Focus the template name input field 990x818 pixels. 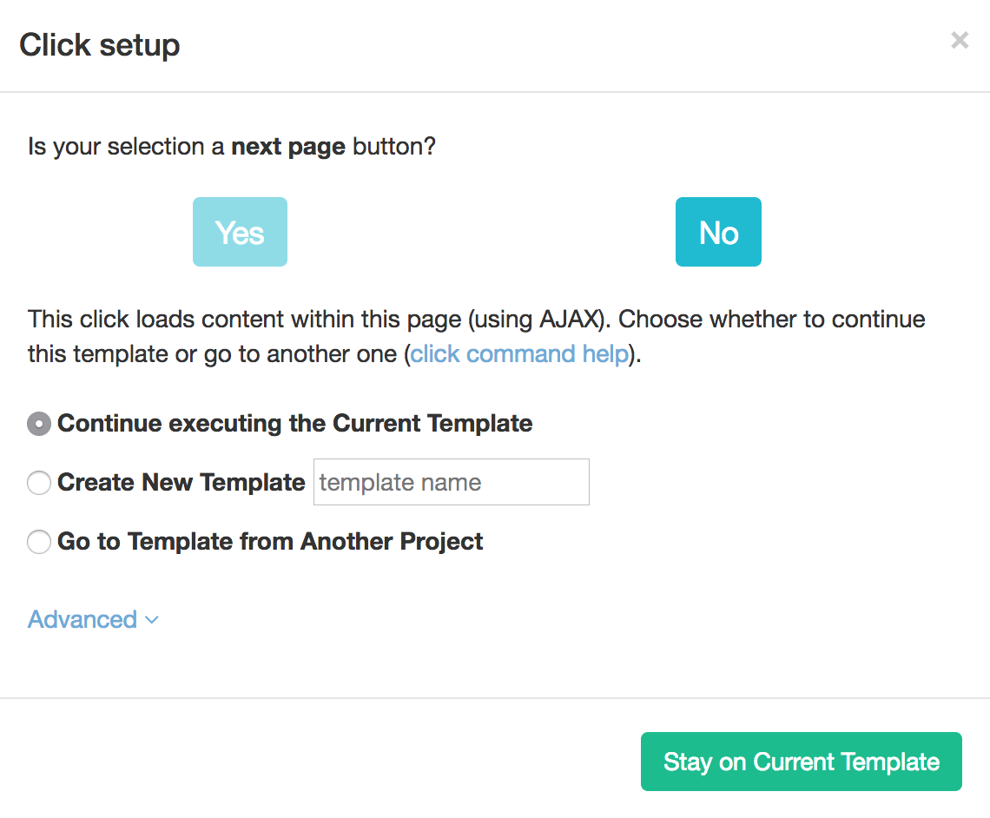[x=452, y=482]
